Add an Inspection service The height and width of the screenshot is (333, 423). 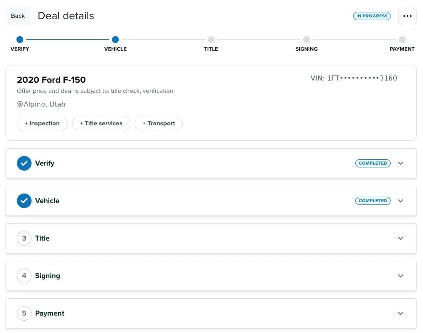42,124
